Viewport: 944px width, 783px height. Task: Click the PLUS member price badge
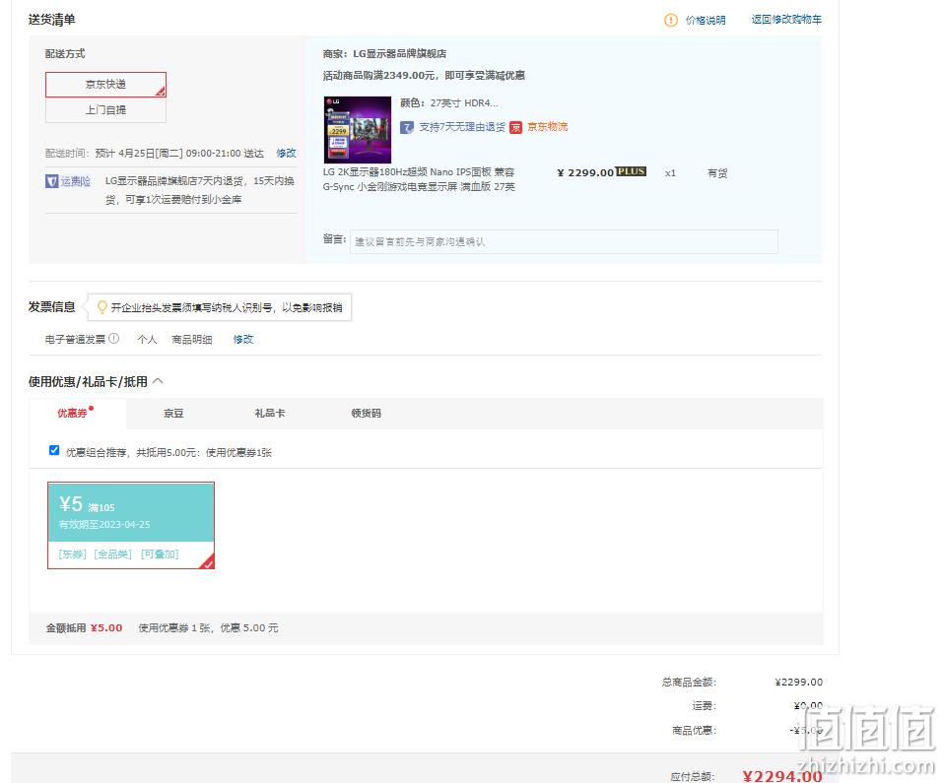631,171
